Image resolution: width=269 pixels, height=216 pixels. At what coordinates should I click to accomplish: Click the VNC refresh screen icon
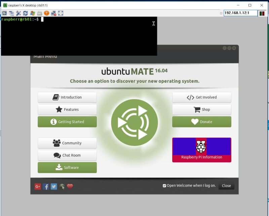coord(26,13)
